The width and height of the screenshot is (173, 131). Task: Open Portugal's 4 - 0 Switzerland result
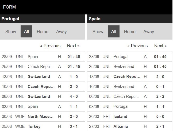74,97
